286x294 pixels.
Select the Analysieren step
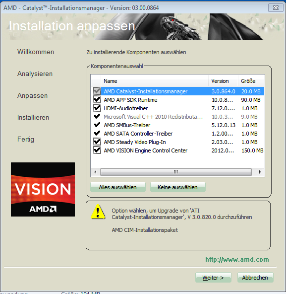35,74
